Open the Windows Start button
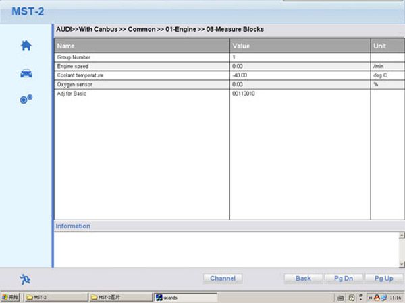Viewport: 405px width, 303px height. 11,297
